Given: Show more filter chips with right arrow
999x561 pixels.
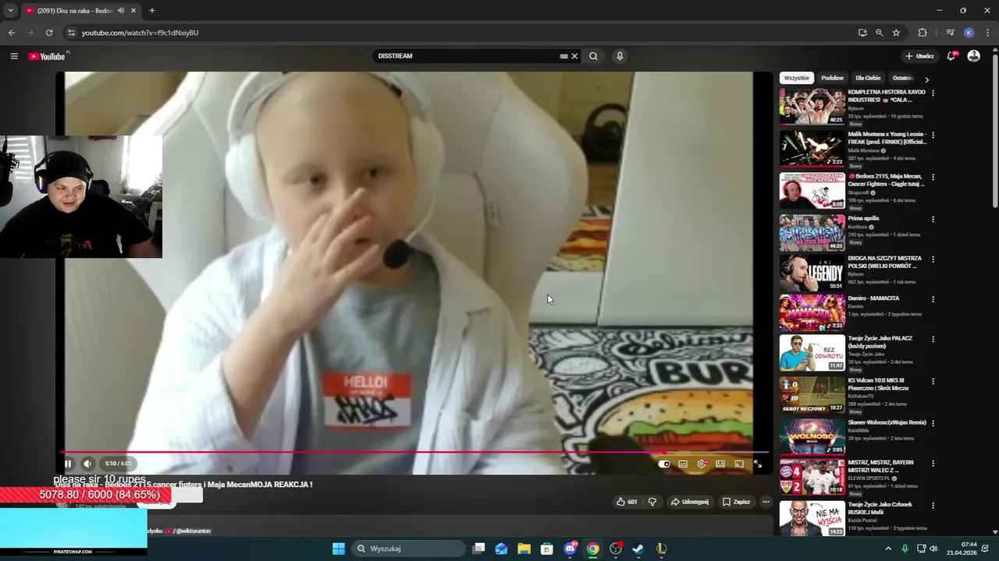Looking at the screenshot, I should click(x=926, y=79).
